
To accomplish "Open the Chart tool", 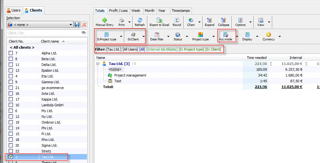I will (x=191, y=20).
